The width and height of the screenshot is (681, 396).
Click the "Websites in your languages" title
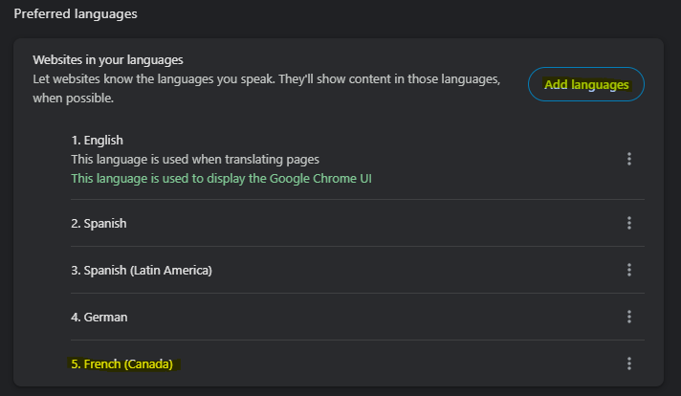pyautogui.click(x=107, y=60)
